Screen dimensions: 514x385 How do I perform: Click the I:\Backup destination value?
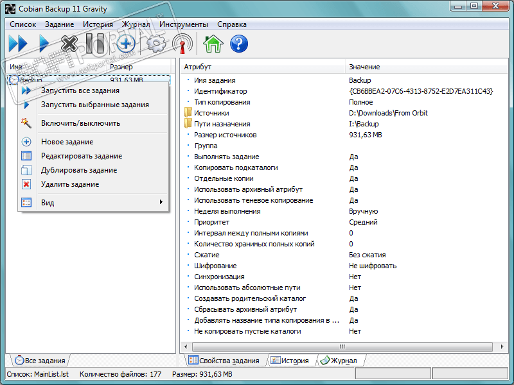364,124
